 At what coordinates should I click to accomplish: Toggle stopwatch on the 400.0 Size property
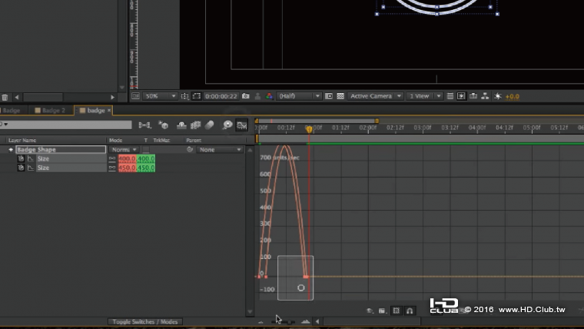(x=21, y=158)
